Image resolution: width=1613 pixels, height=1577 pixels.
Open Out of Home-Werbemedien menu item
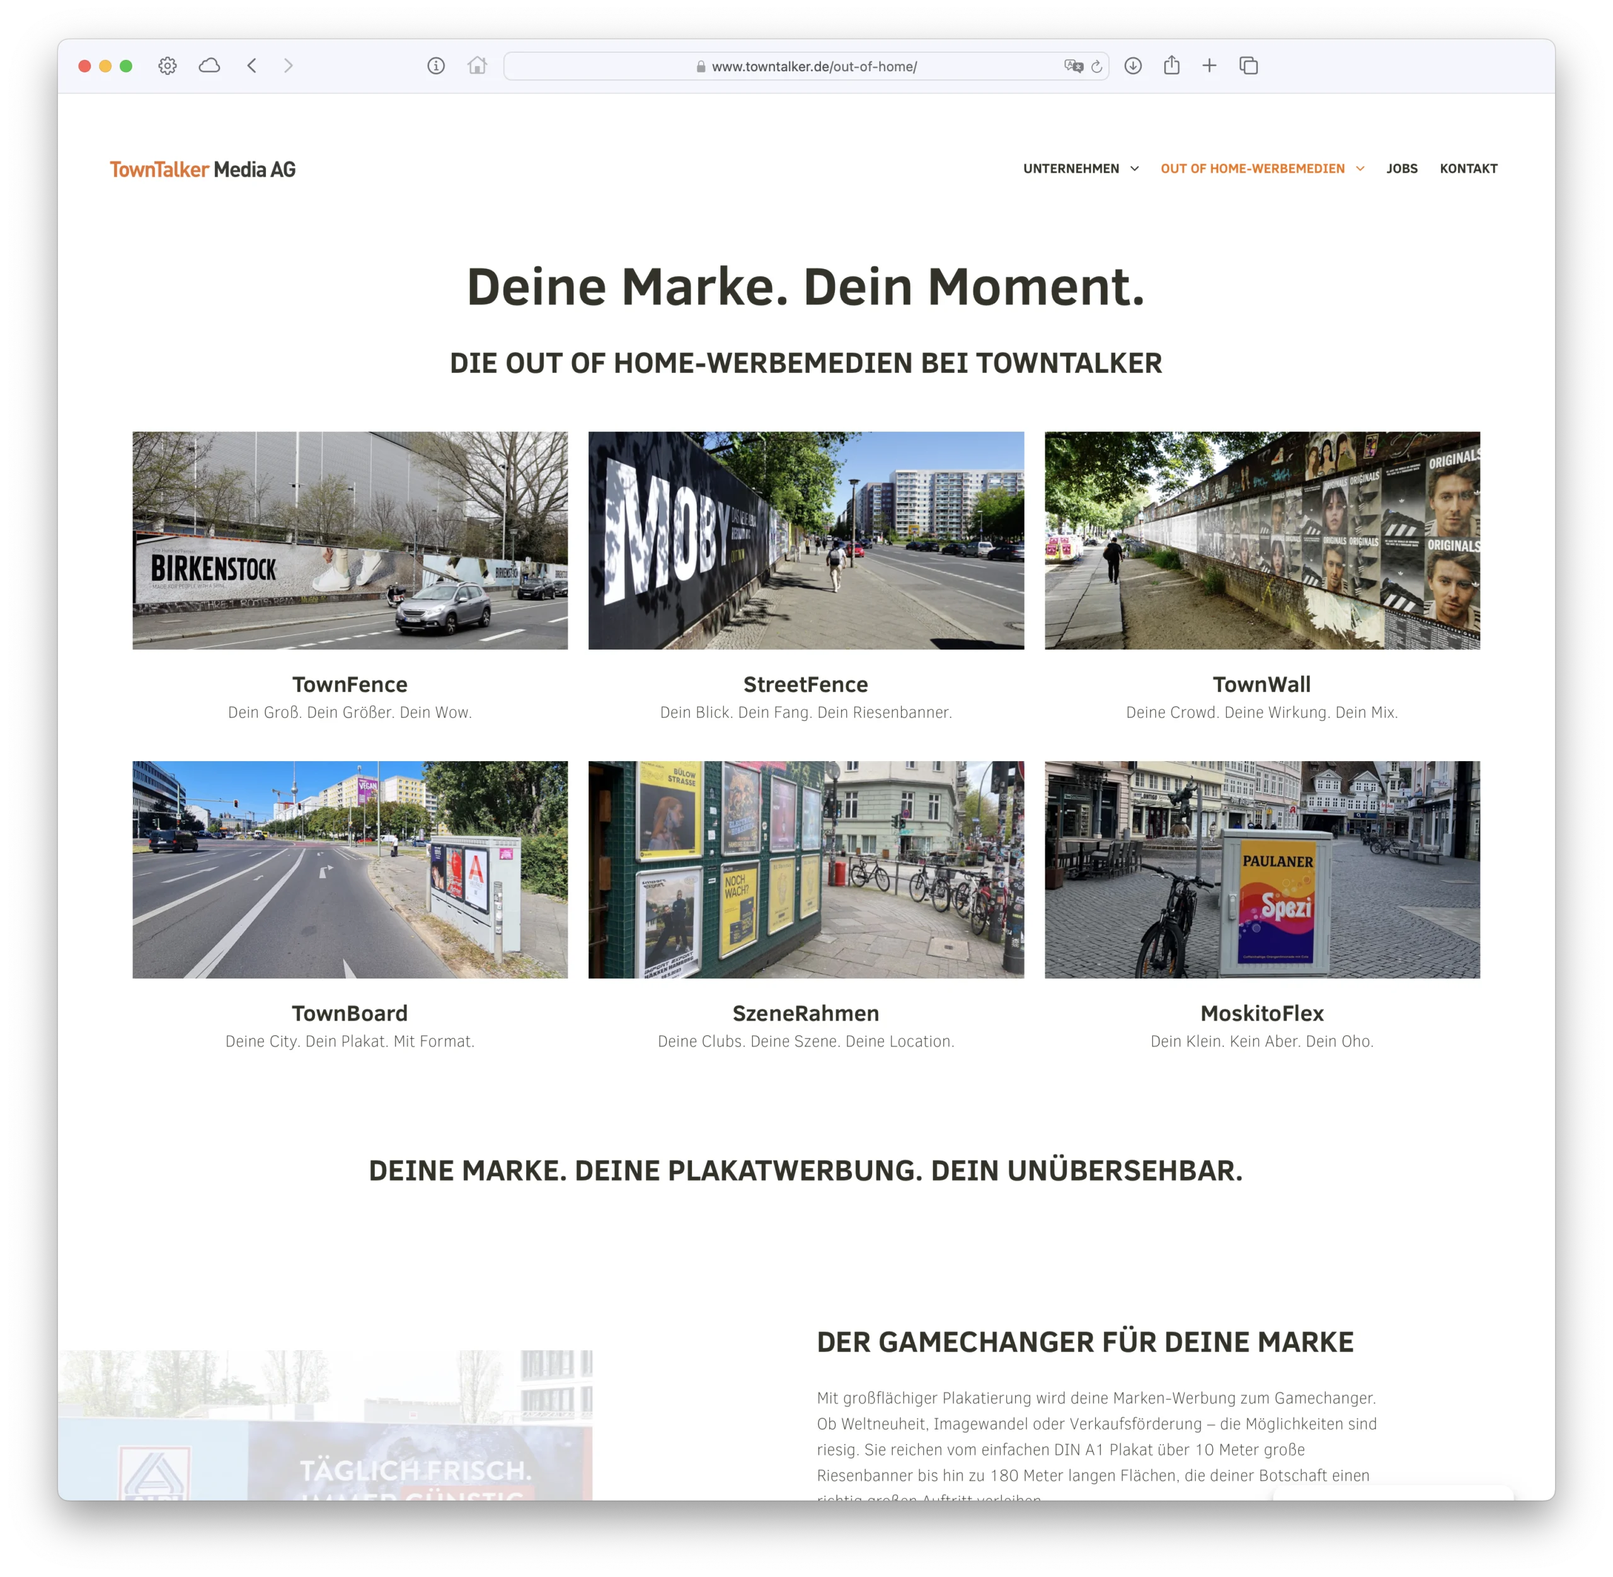(1253, 169)
